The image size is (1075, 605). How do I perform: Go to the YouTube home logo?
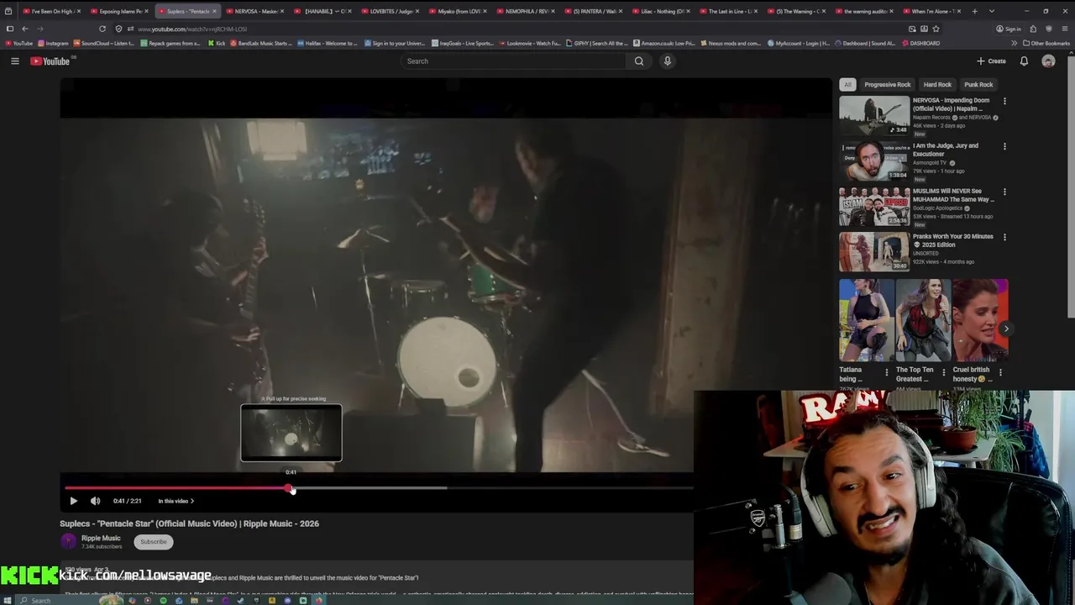click(50, 60)
